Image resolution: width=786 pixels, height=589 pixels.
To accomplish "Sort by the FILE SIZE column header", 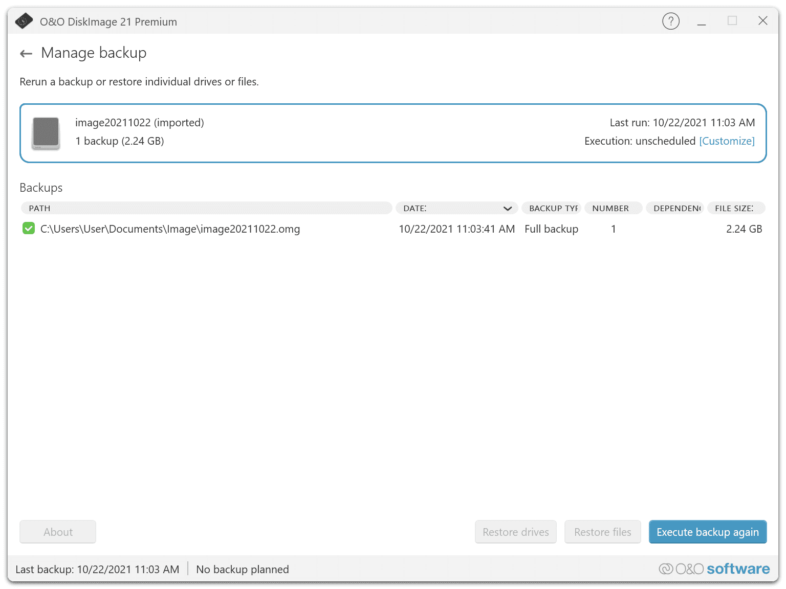I will click(736, 208).
